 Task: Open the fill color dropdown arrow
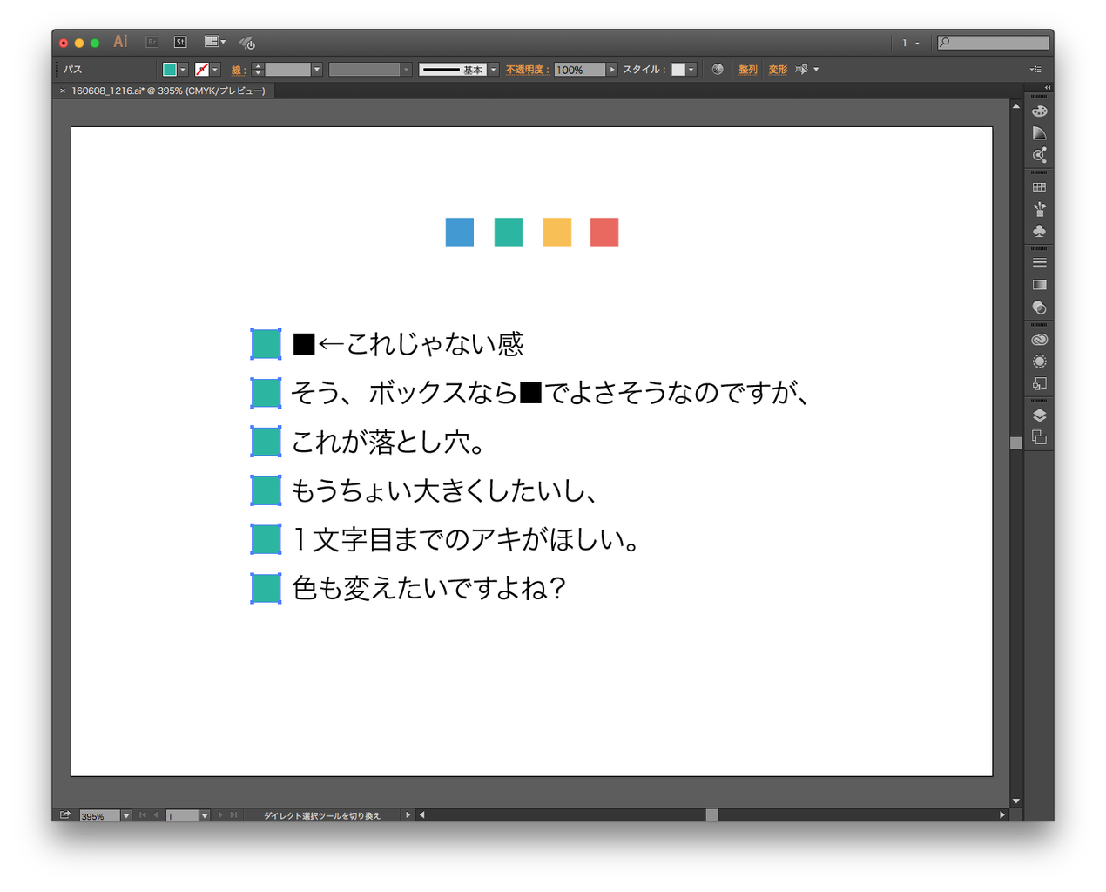pyautogui.click(x=183, y=70)
